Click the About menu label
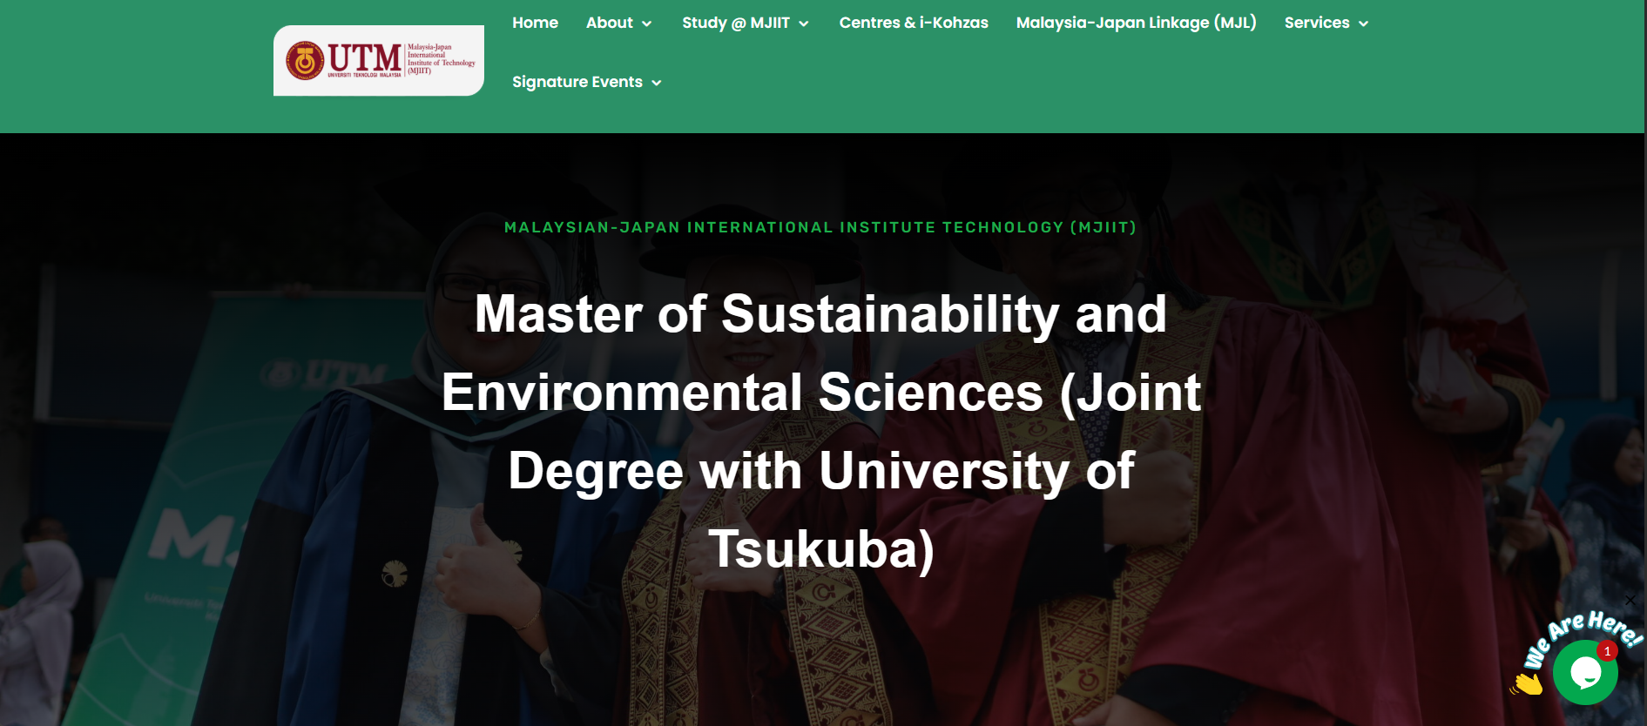 609,24
